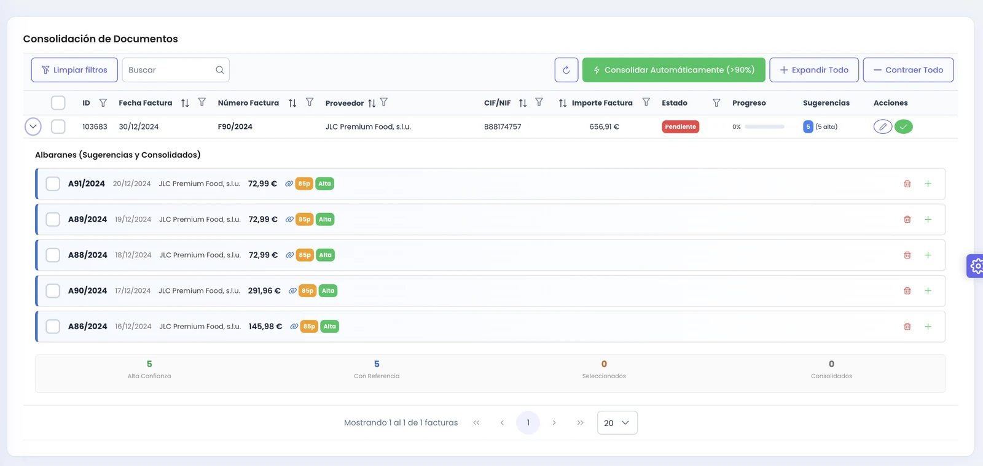Delete albarán A90/2024 with trash icon

point(907,290)
